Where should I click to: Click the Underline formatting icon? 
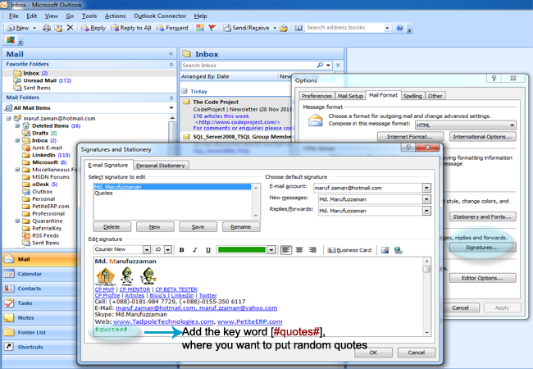209,249
